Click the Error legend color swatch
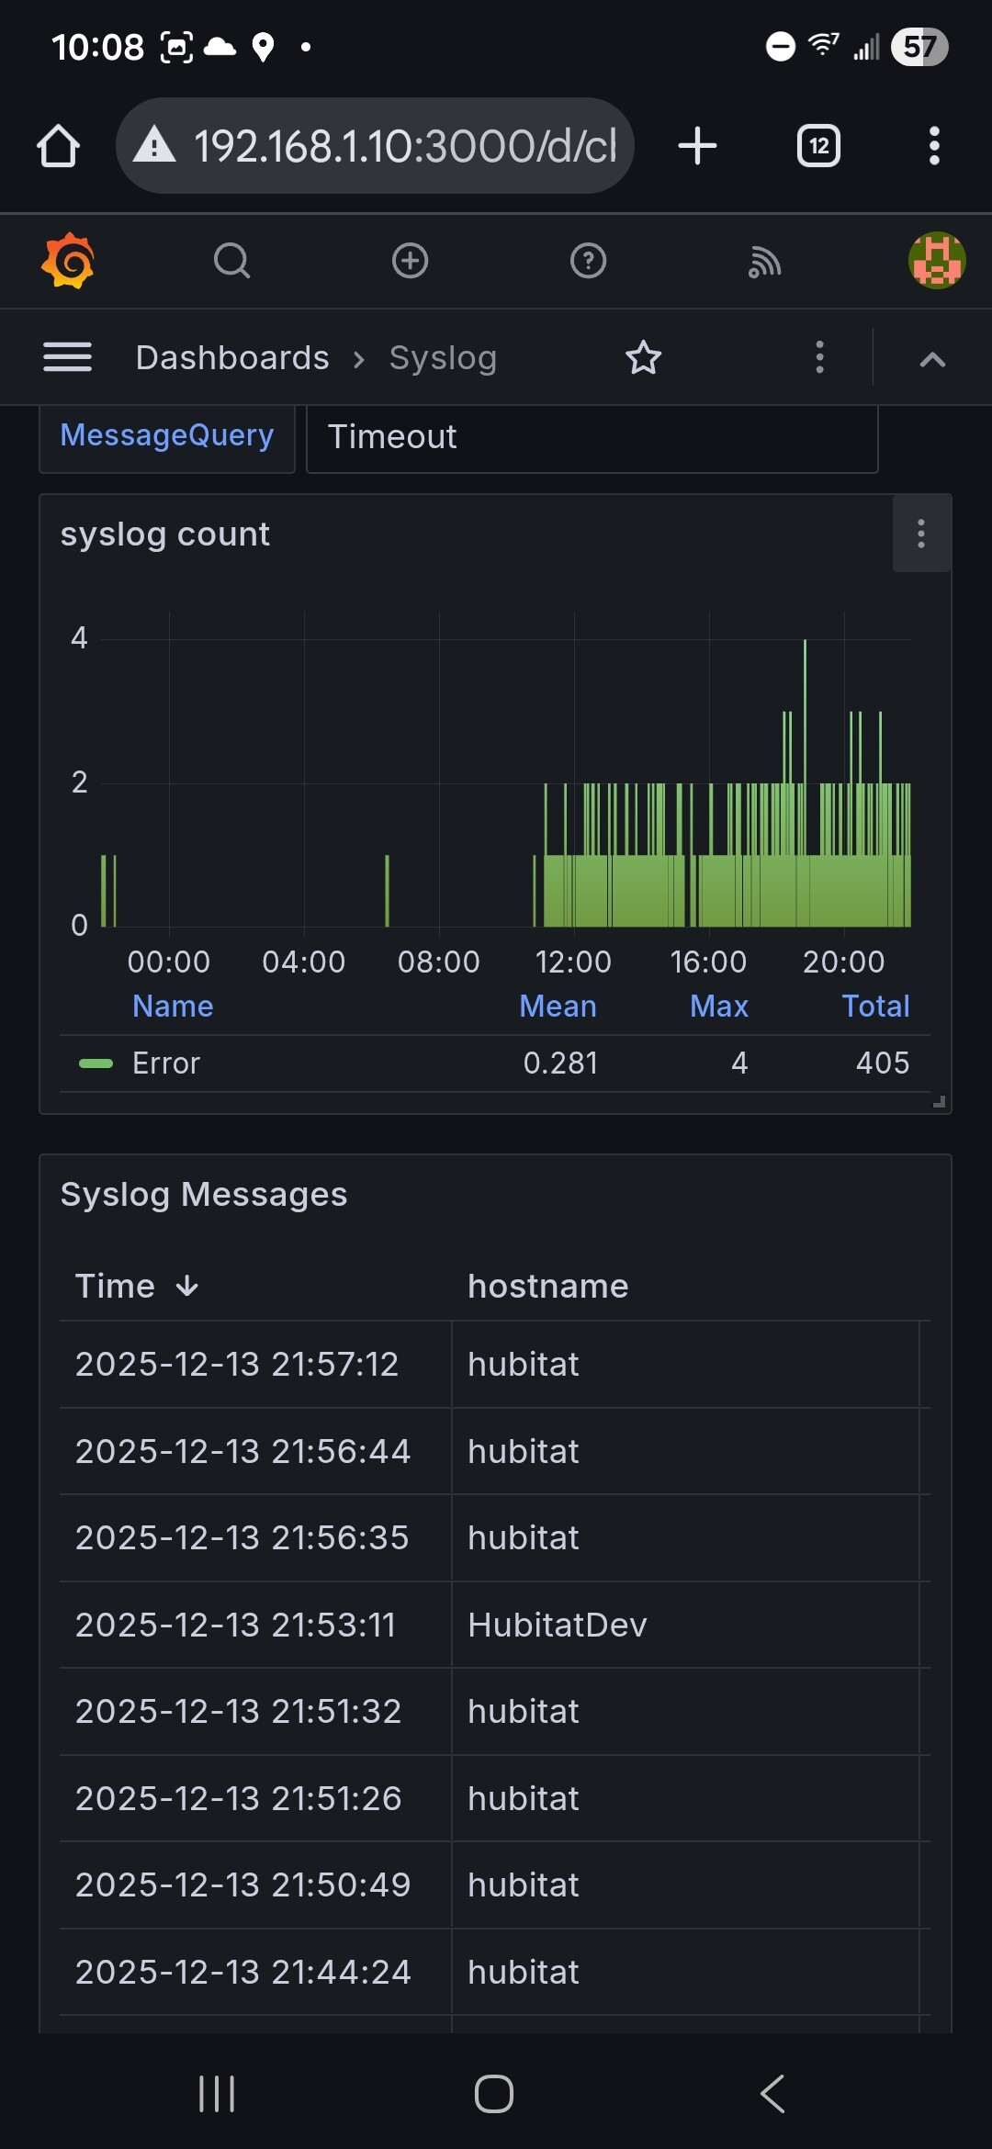The height and width of the screenshot is (2149, 992). (x=96, y=1063)
